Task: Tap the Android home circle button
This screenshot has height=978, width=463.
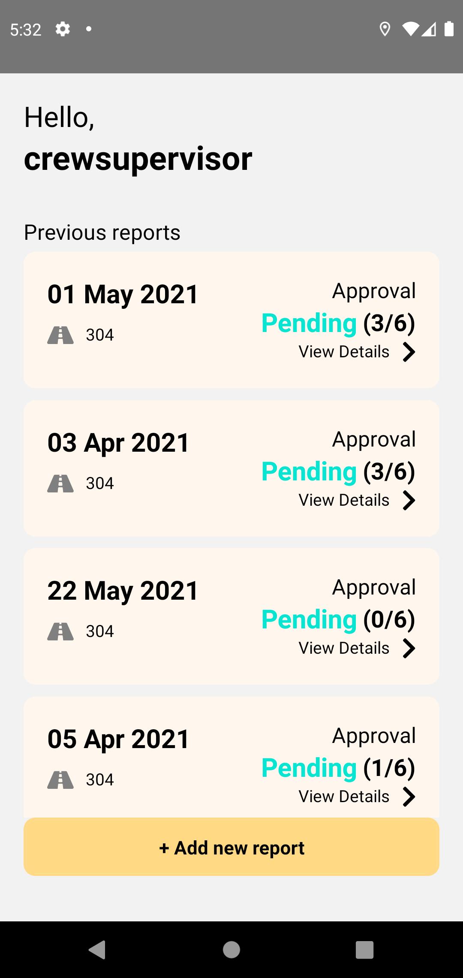Action: click(x=231, y=949)
